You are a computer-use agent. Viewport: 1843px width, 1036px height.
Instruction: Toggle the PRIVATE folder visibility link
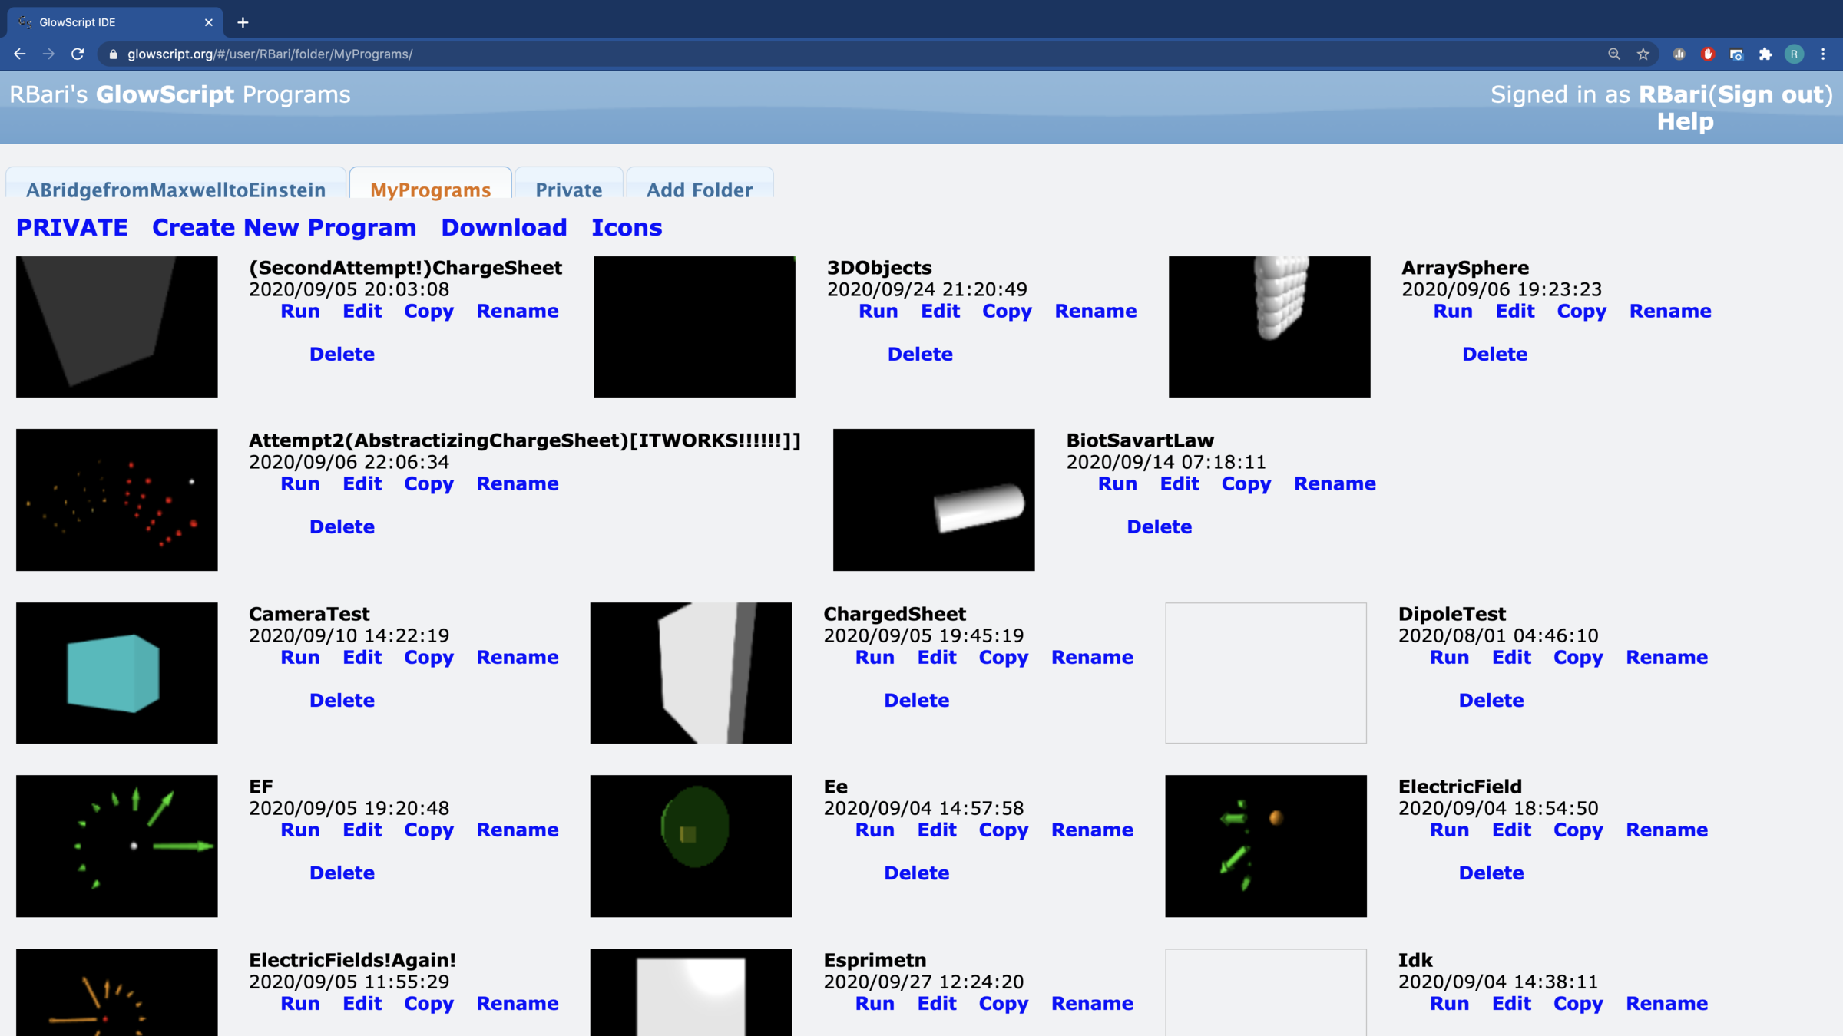coord(72,227)
